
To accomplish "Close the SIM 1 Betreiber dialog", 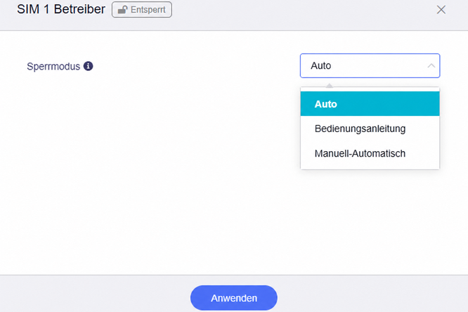I will tap(441, 10).
